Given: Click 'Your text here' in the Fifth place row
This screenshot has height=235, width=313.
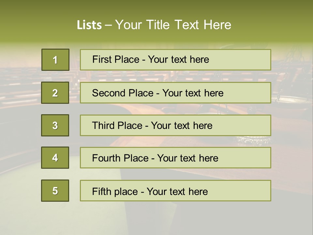Looking at the screenshot, I should point(177,191).
